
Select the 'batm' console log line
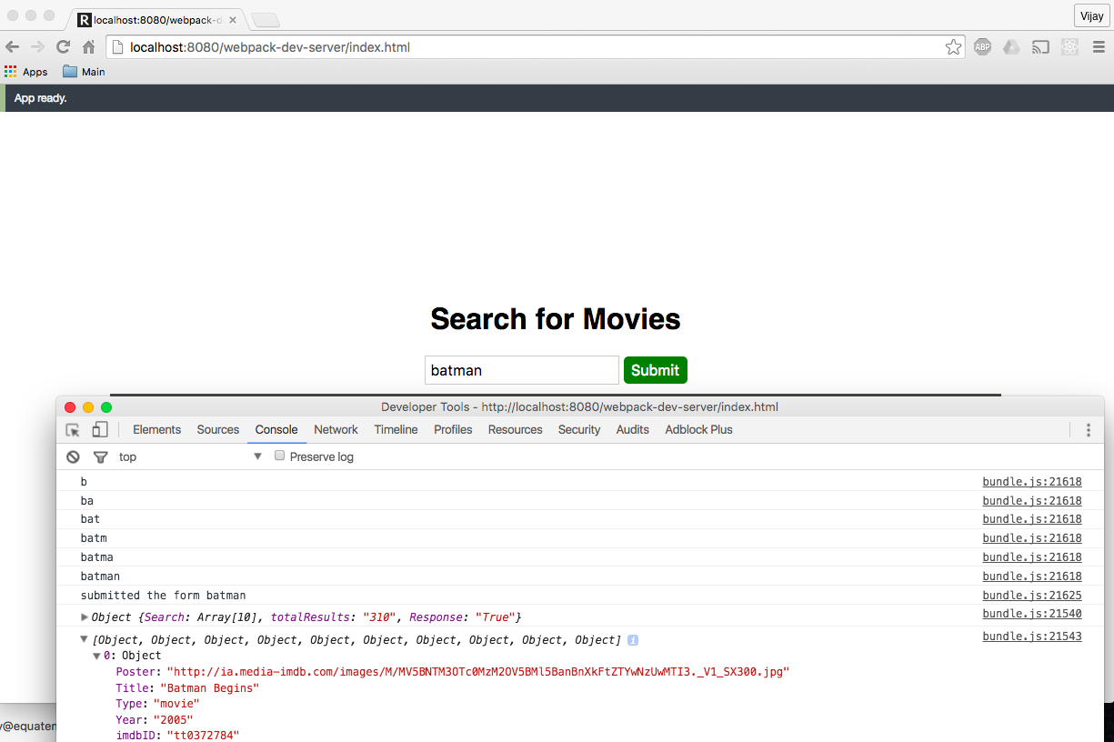(x=94, y=538)
